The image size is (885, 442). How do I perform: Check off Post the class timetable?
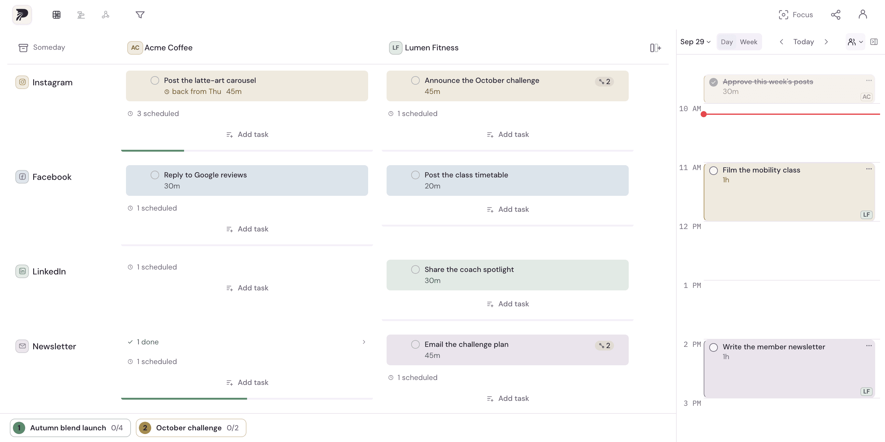(x=415, y=175)
